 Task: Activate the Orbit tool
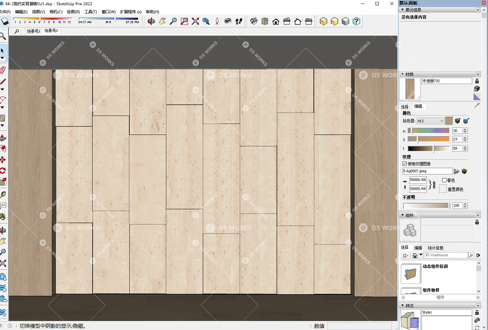coord(152,22)
